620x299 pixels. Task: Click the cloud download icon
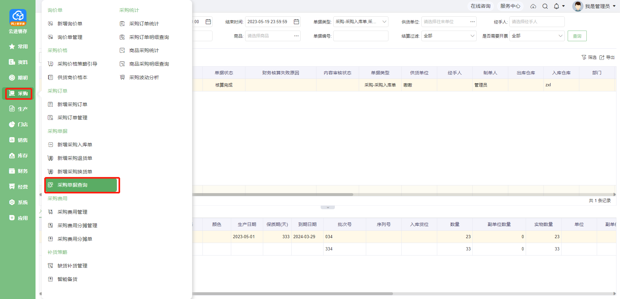click(x=533, y=6)
